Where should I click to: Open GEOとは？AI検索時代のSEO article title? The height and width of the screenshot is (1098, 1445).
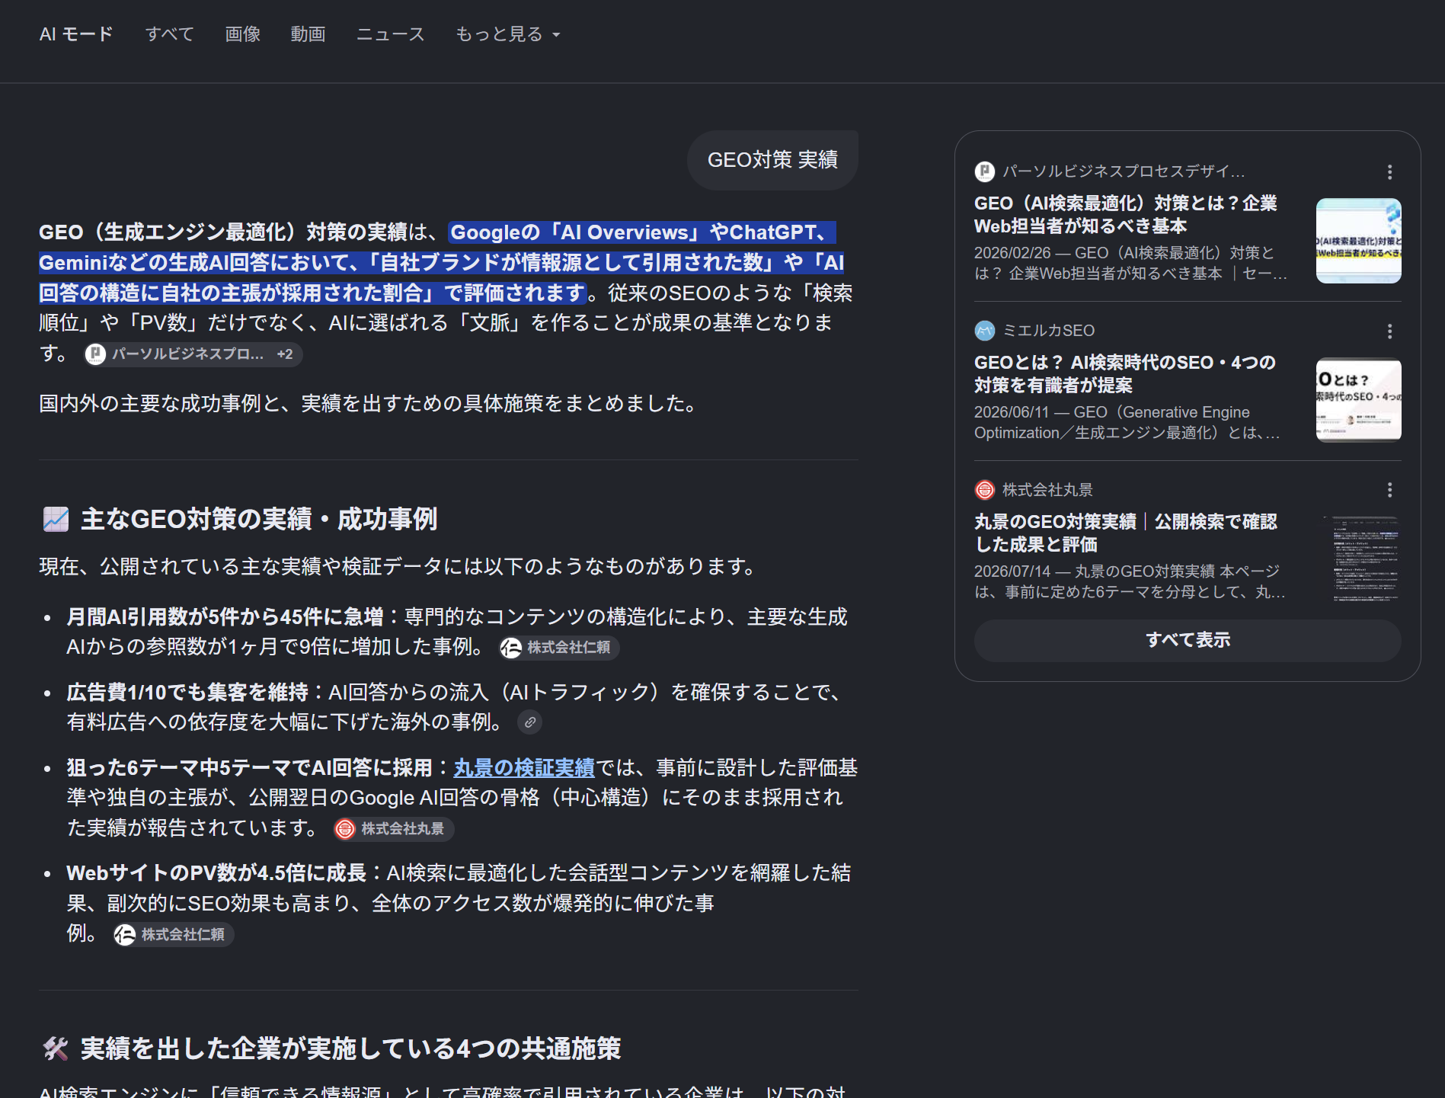coord(1125,373)
